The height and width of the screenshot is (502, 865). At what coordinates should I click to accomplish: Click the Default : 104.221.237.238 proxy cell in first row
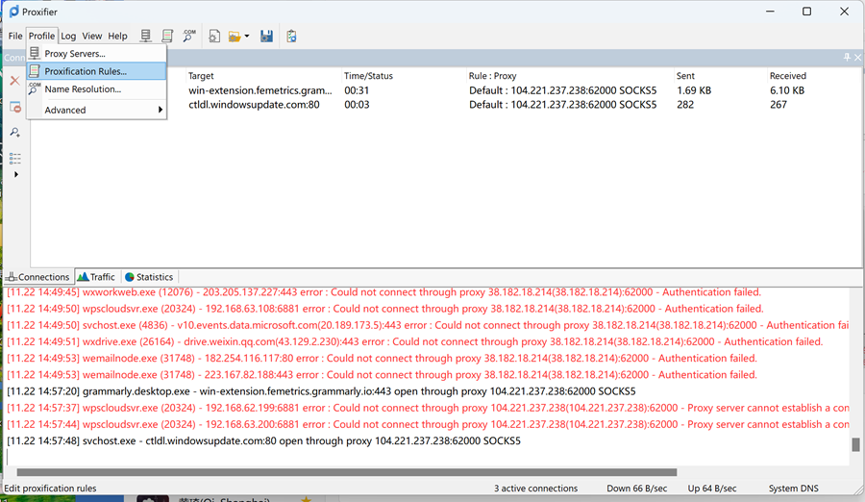(x=562, y=90)
